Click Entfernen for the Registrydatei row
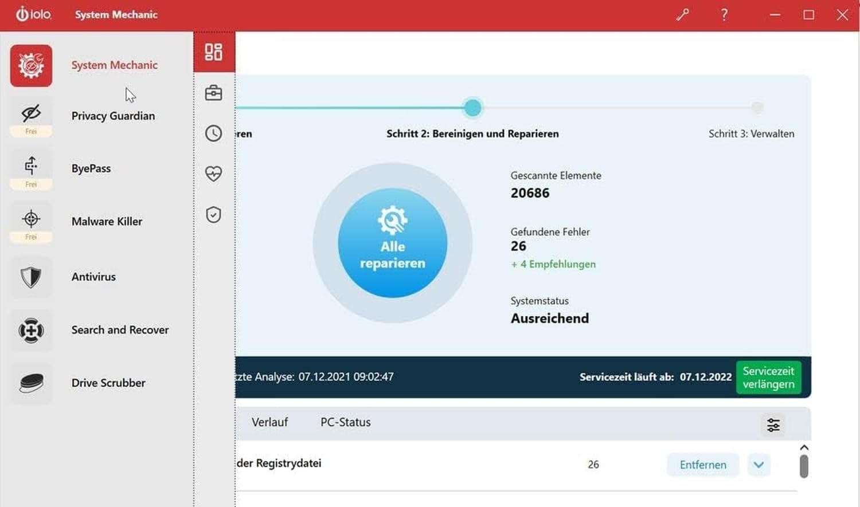The width and height of the screenshot is (860, 507). (703, 465)
